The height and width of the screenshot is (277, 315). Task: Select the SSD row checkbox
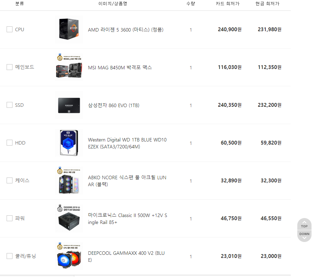[x=9, y=105]
